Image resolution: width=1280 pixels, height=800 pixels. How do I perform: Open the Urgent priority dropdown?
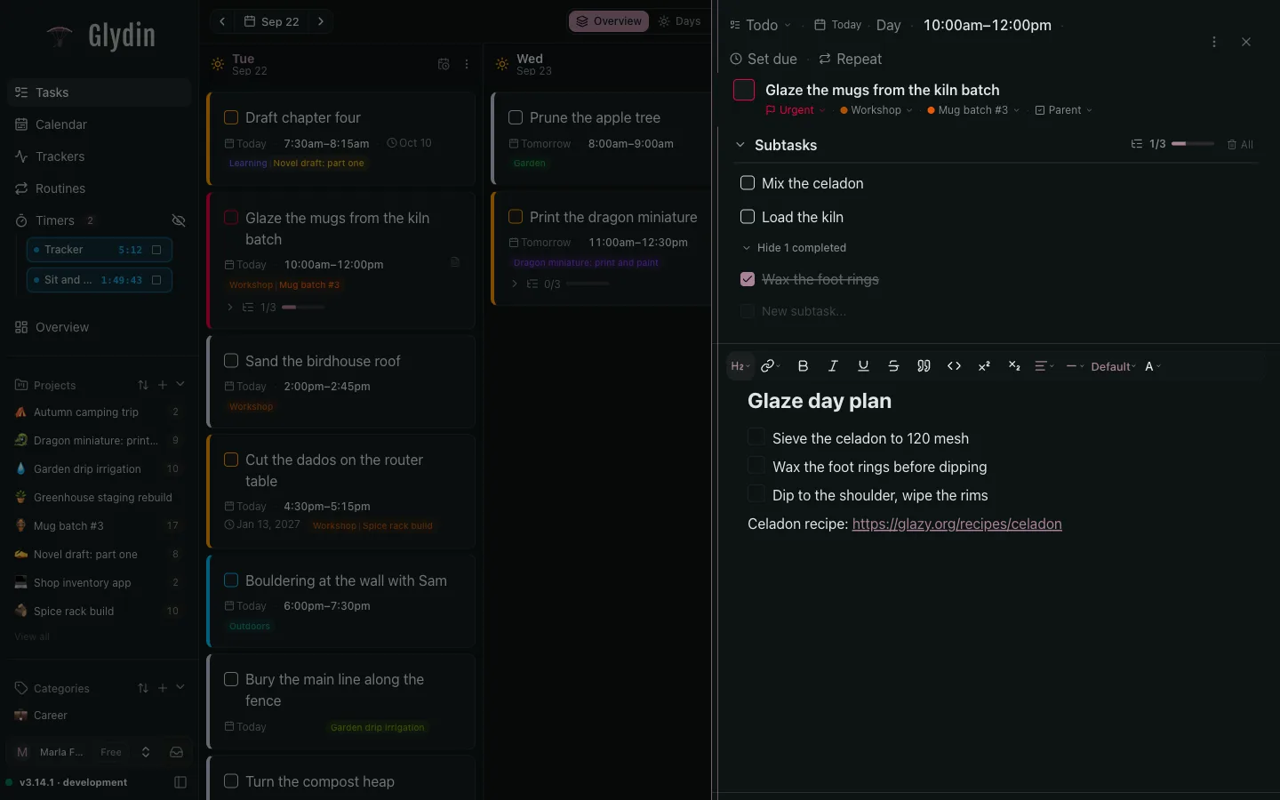(796, 110)
